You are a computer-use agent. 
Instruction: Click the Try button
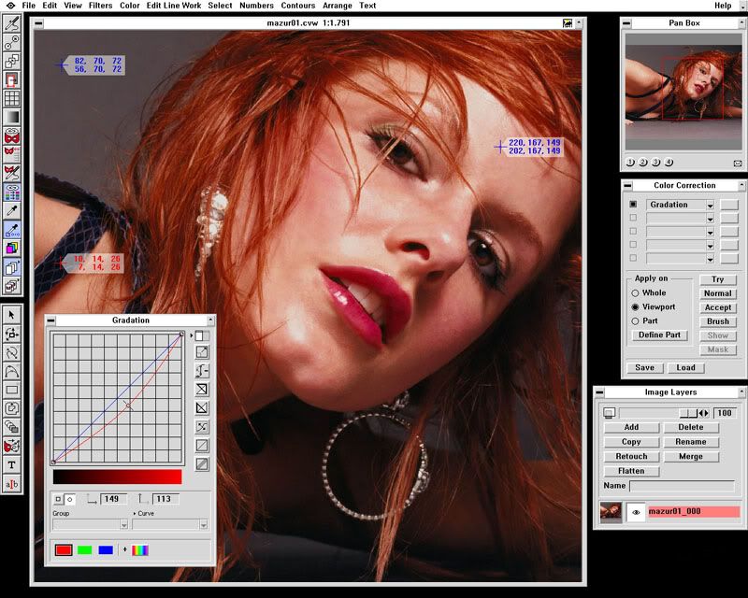point(718,279)
